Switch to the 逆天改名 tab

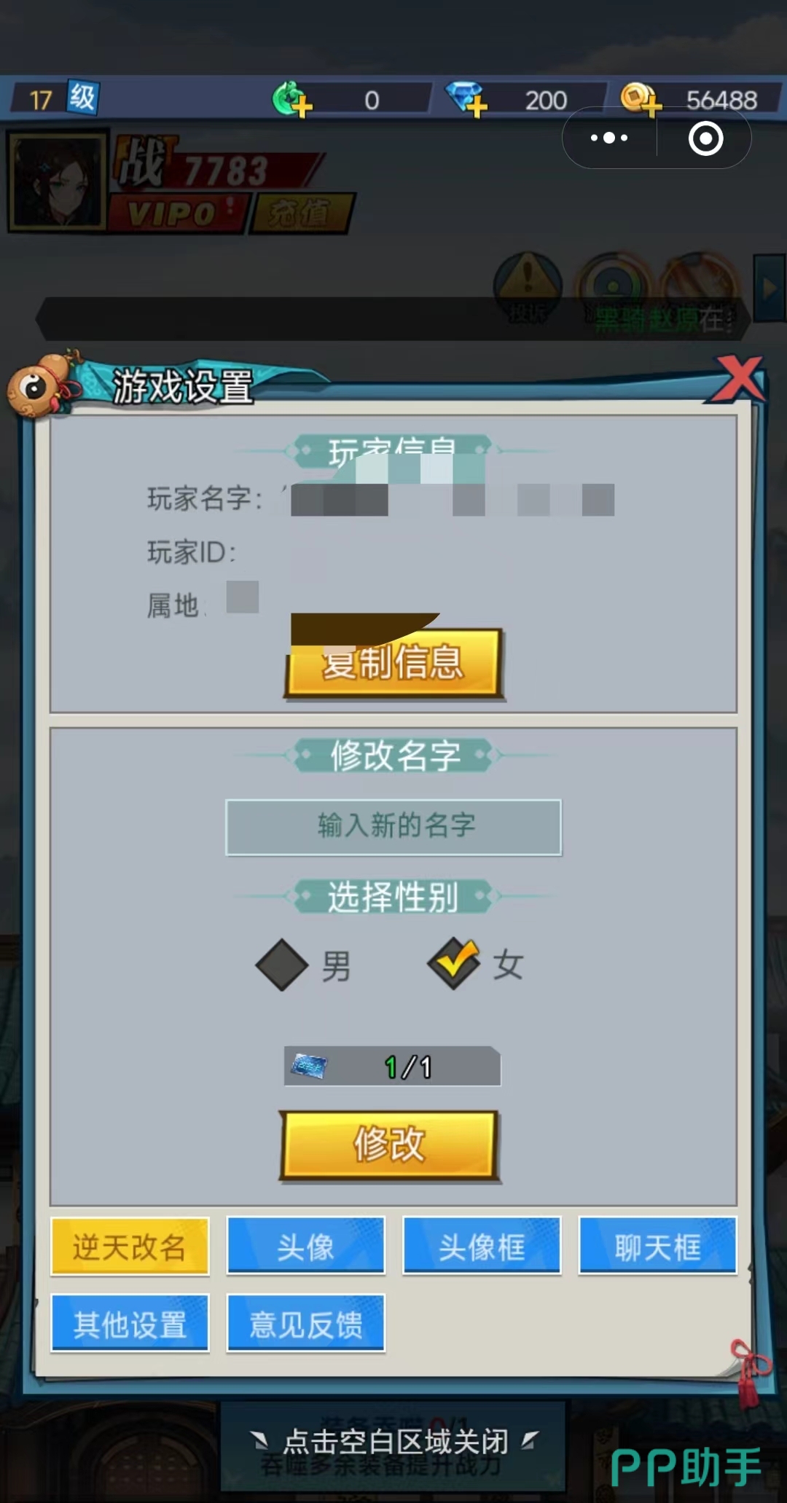(x=130, y=1247)
